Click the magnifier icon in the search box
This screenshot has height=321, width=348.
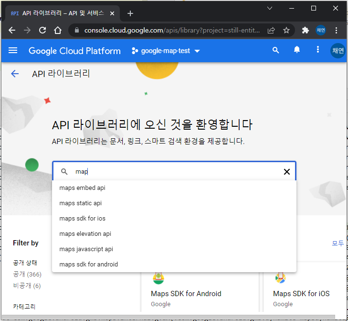tap(64, 172)
